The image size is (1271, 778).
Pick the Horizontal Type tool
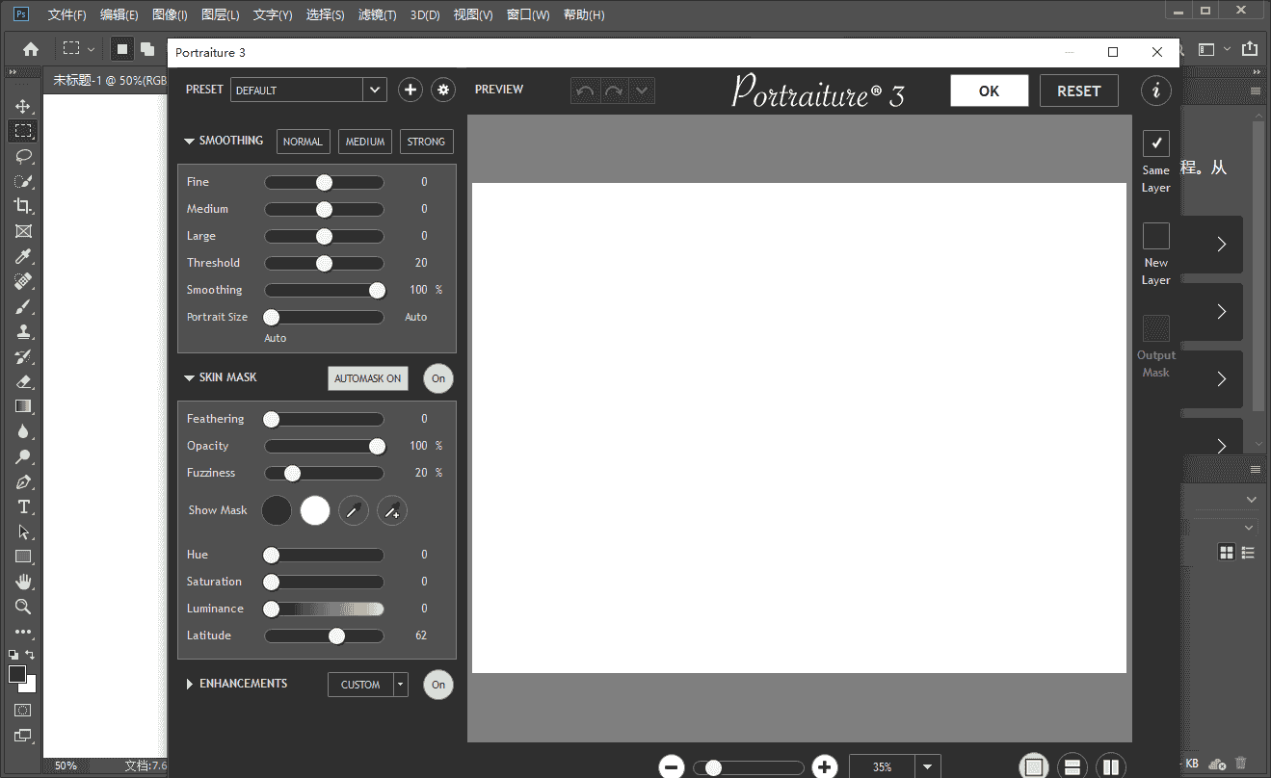tap(23, 506)
